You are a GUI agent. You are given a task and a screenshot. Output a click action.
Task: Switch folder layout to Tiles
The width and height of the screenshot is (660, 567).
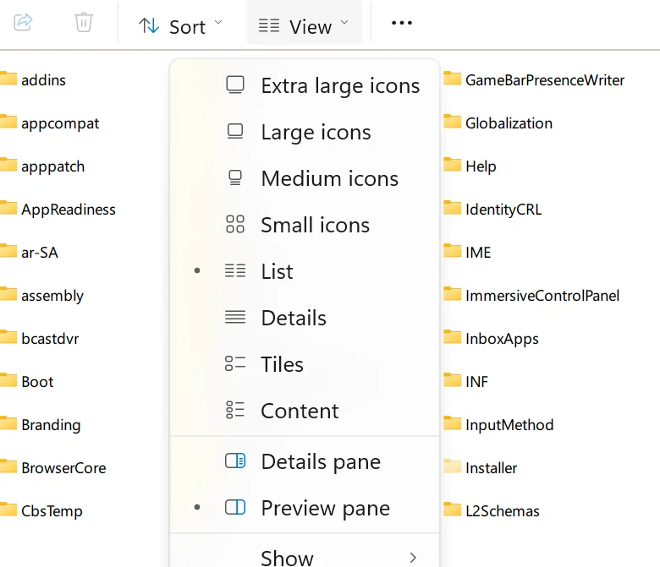pos(305,364)
